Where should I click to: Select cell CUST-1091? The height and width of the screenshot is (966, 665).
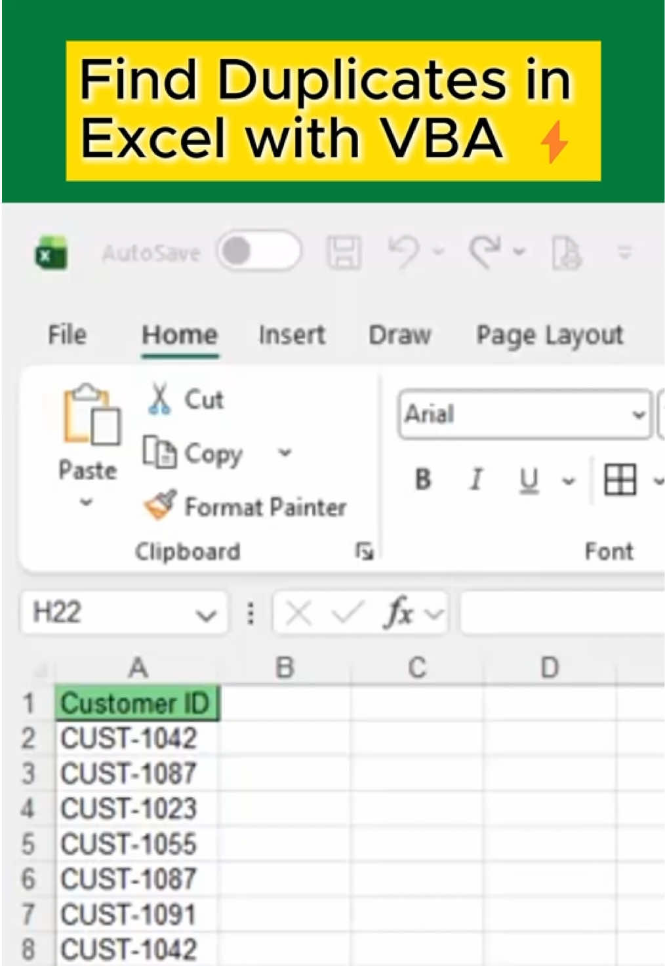tap(137, 915)
